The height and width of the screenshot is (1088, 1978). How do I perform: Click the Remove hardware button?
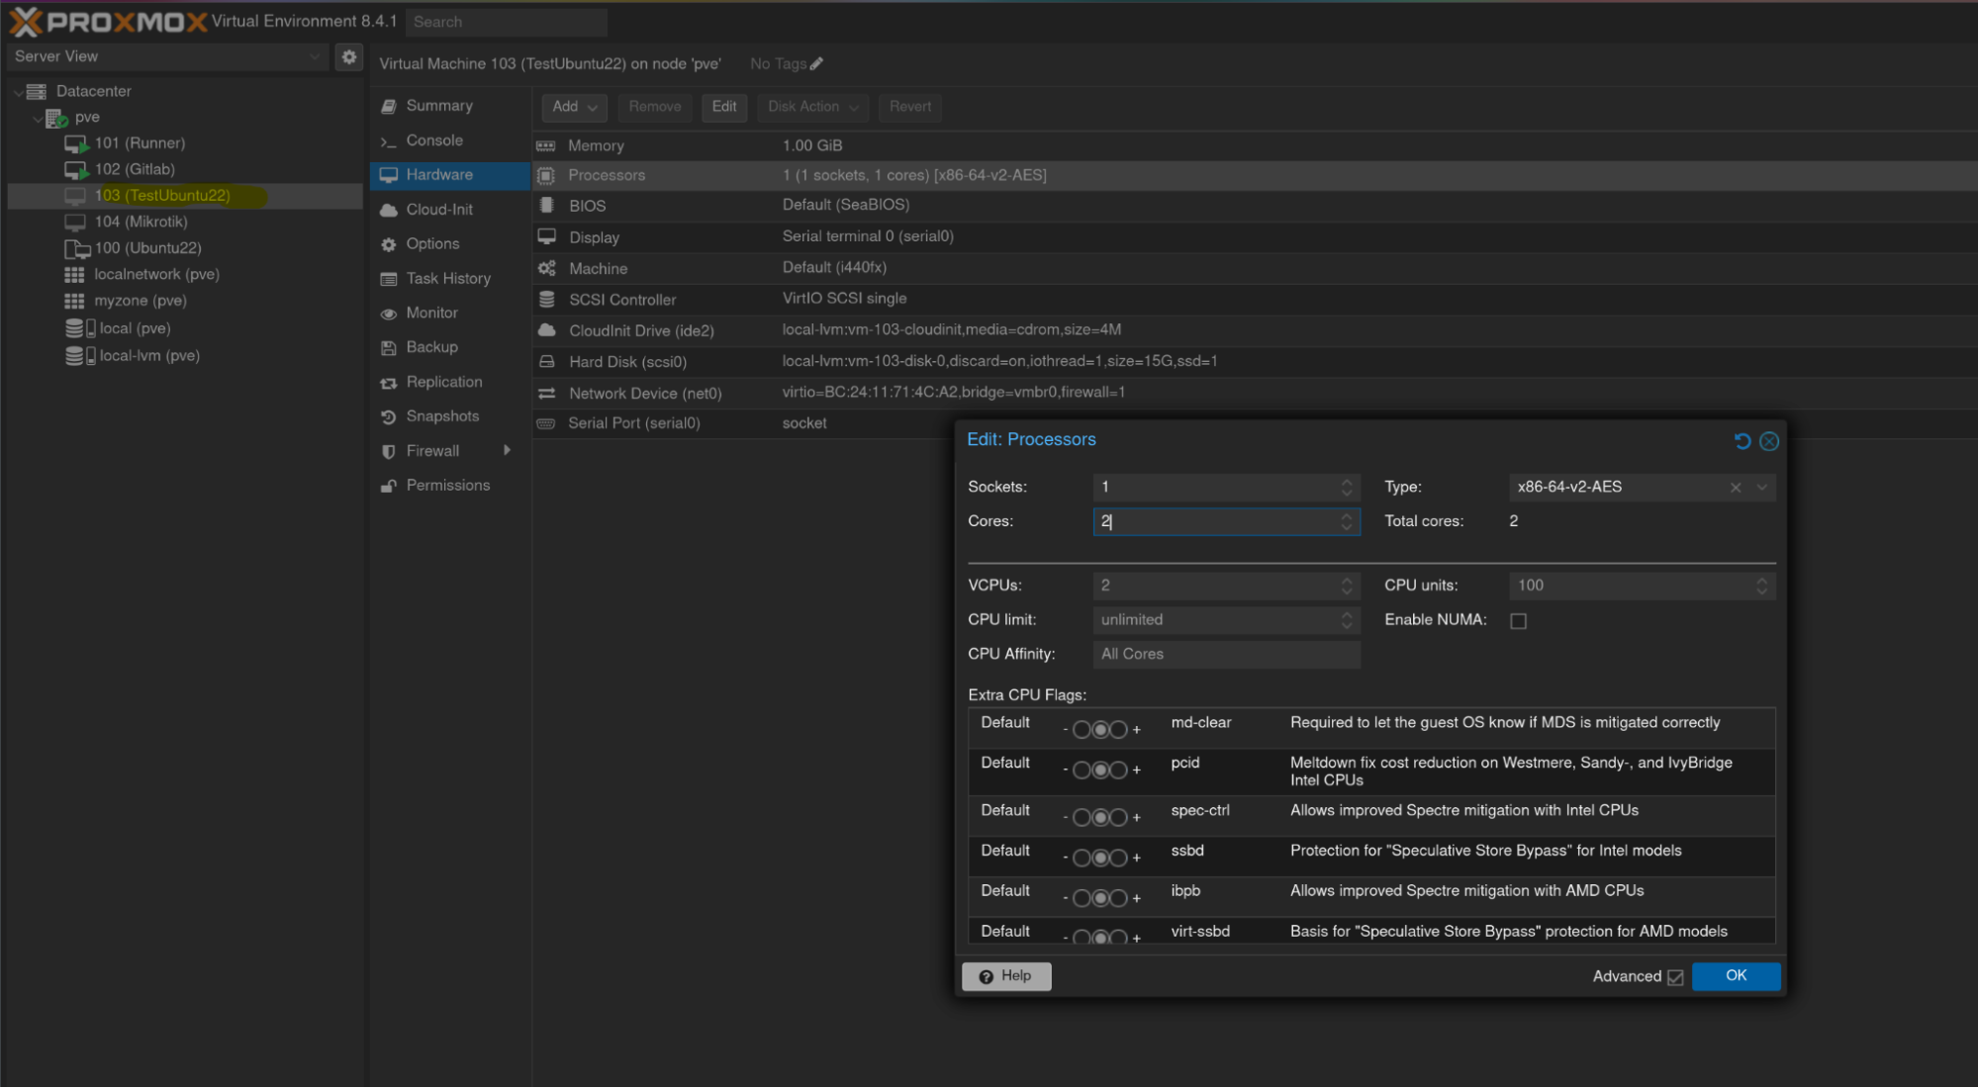click(x=654, y=107)
